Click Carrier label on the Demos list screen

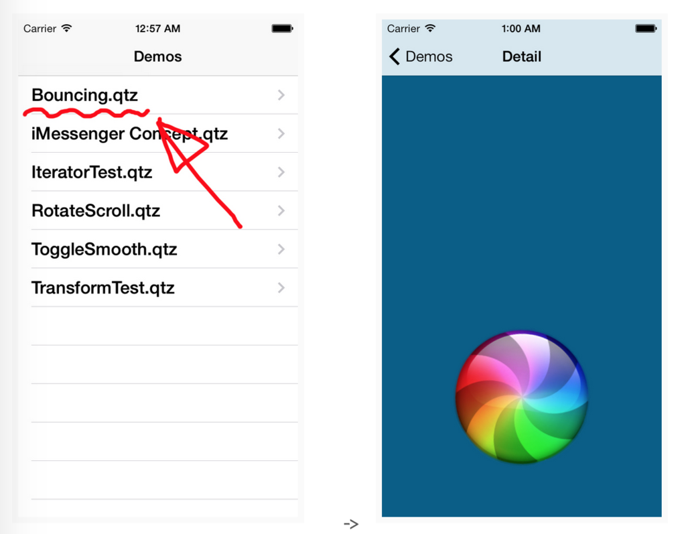(40, 28)
